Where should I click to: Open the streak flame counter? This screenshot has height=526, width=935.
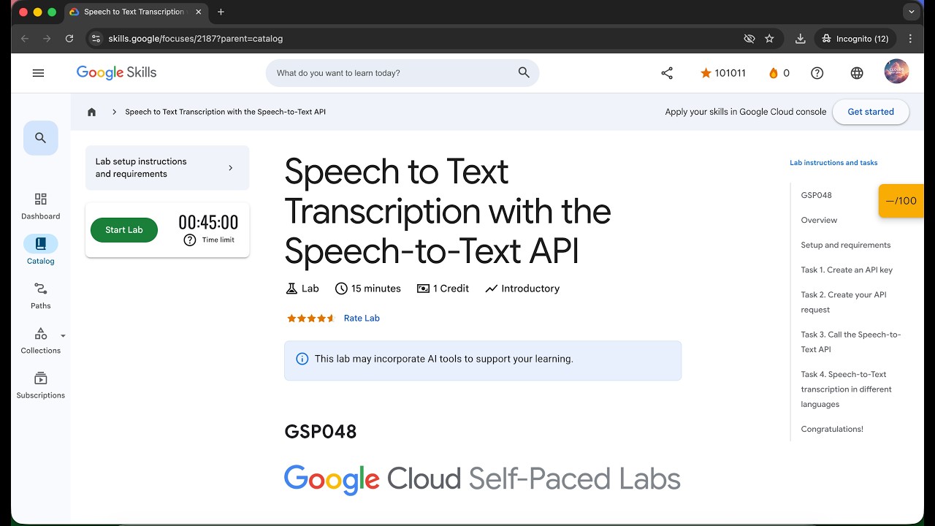779,73
